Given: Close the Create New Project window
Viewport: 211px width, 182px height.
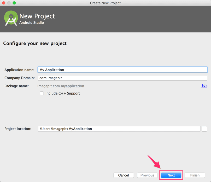Looking at the screenshot, I should tap(4, 3).
